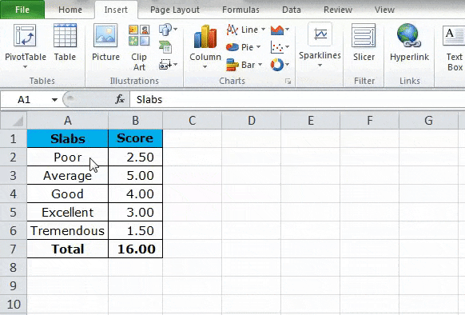Insert a Picture from file
Viewport: 465px width, 315px height.
pyautogui.click(x=105, y=43)
